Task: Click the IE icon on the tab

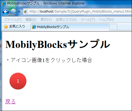Action: pyautogui.click(x=34, y=27)
